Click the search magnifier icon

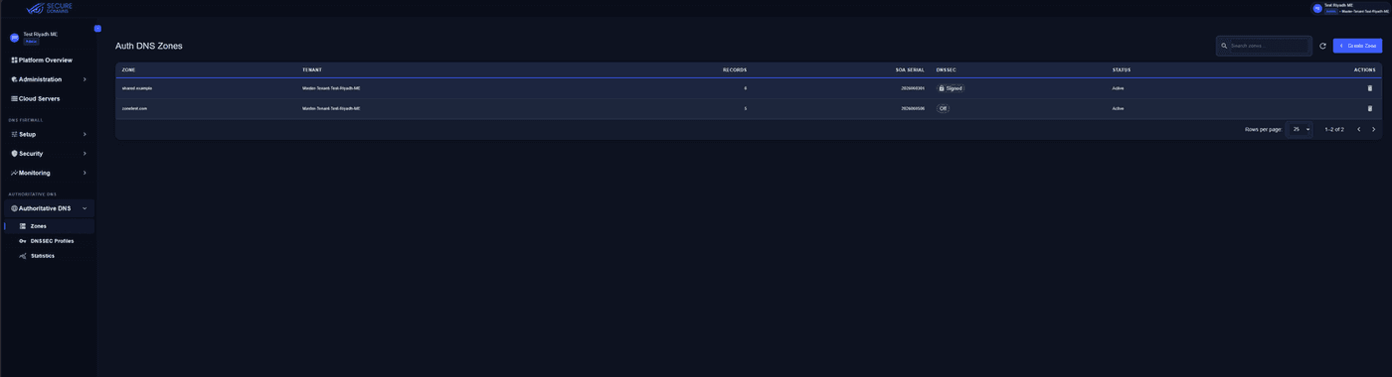click(x=1225, y=46)
